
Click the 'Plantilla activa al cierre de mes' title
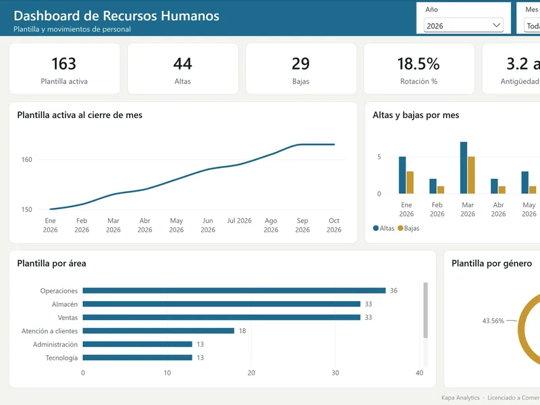coord(80,115)
